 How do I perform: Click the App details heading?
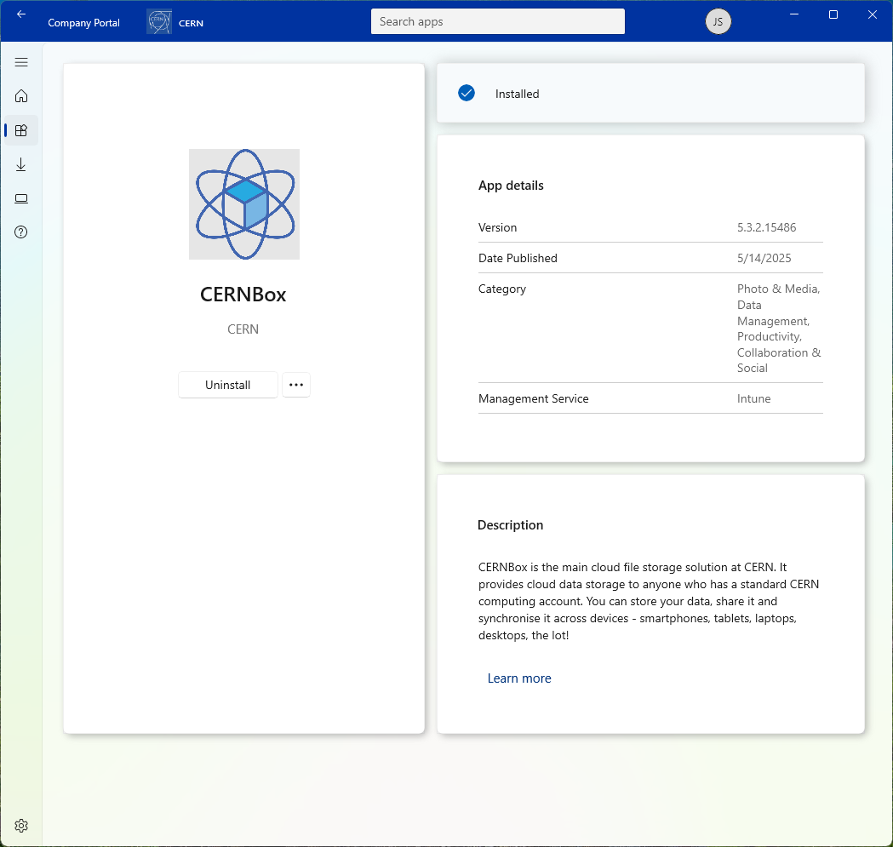511,186
